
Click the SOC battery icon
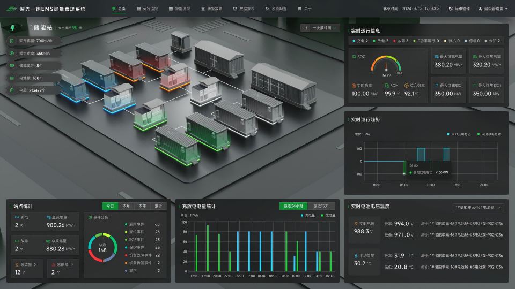354,56
